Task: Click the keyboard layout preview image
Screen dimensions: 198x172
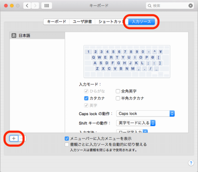Action: click(127, 61)
